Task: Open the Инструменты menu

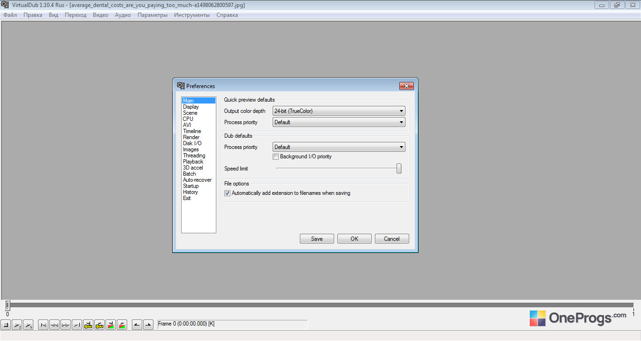Action: pyautogui.click(x=192, y=15)
